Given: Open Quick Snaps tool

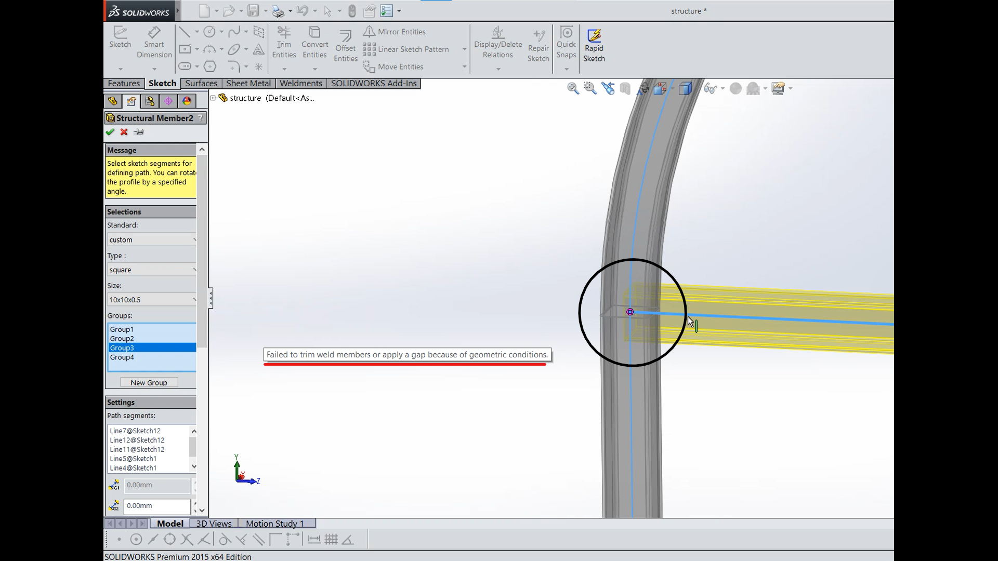Looking at the screenshot, I should pos(566,42).
